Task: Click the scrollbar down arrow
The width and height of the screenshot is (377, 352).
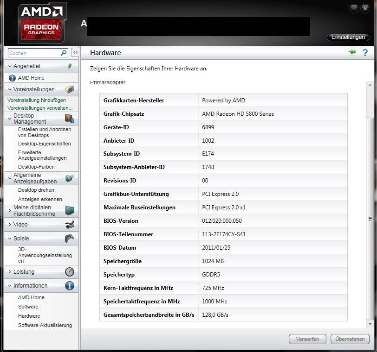Action: click(370, 324)
